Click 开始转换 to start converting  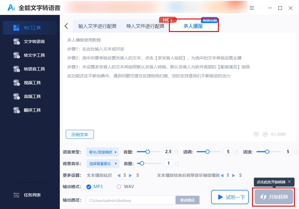point(274,197)
